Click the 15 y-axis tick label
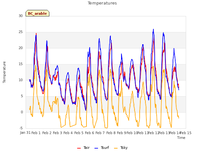Image resolution: width=205 pixels, height=154 pixels. (20, 64)
